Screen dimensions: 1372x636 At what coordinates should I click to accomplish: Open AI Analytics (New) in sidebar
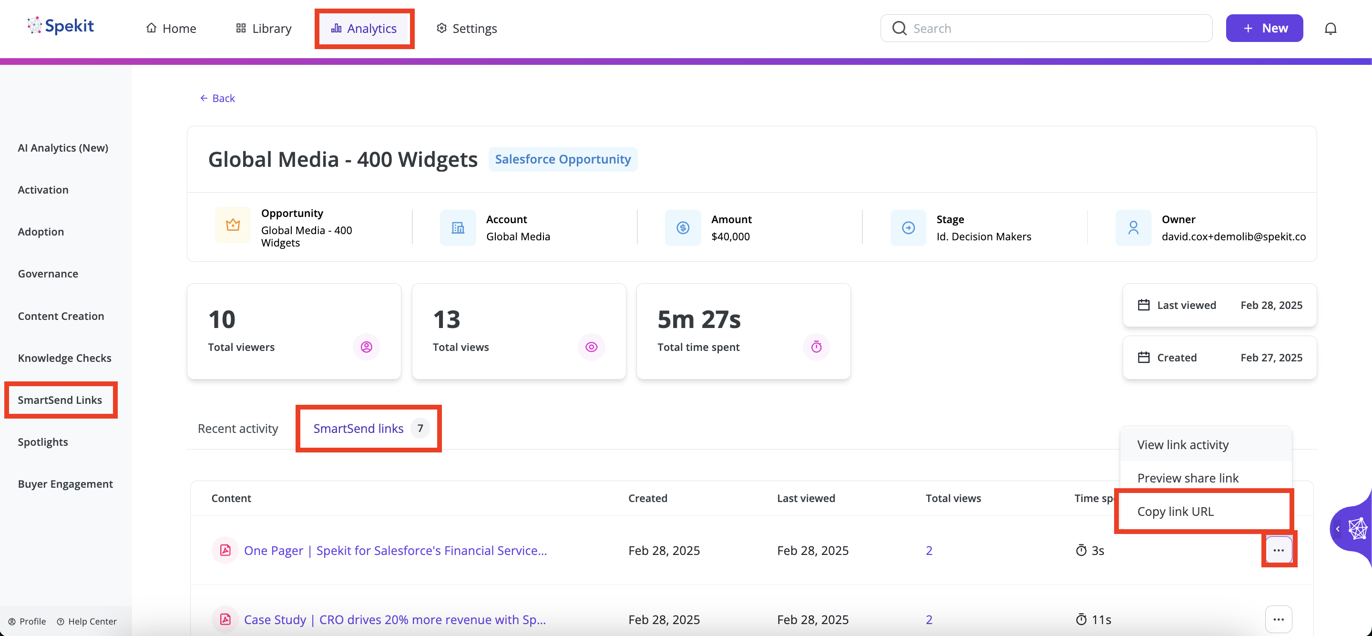coord(63,147)
